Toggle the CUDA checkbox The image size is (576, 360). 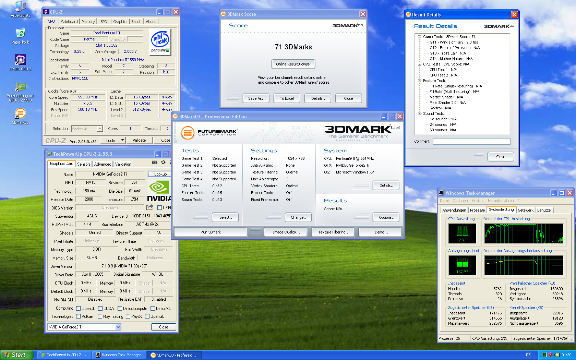point(100,309)
